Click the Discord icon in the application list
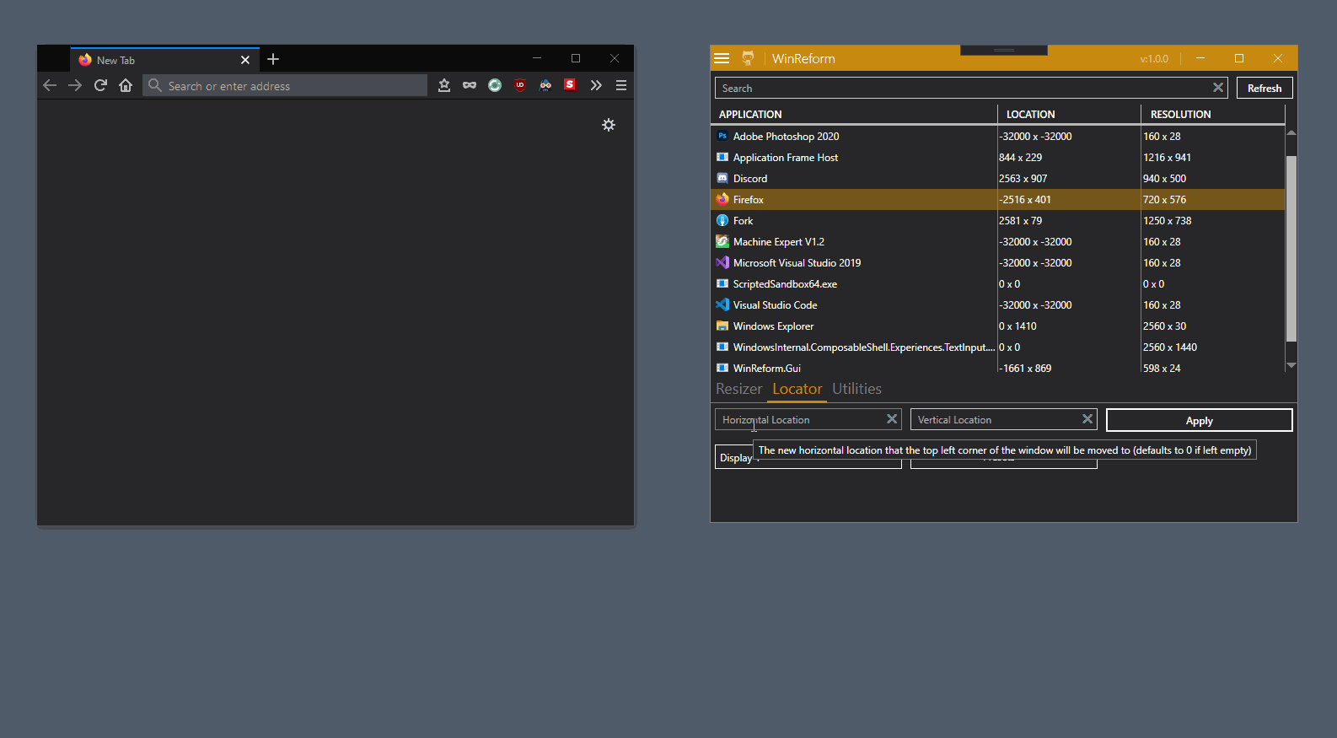The image size is (1337, 738). coord(722,178)
